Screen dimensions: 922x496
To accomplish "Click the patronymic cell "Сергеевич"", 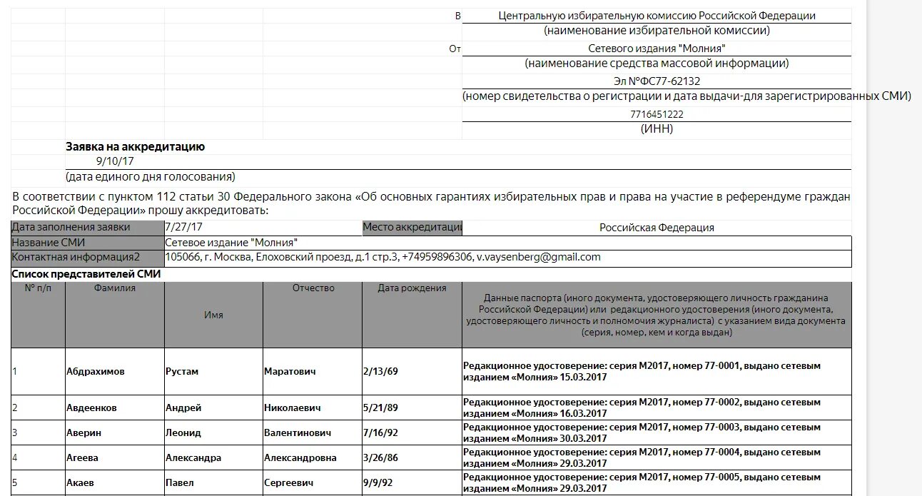I will (313, 482).
